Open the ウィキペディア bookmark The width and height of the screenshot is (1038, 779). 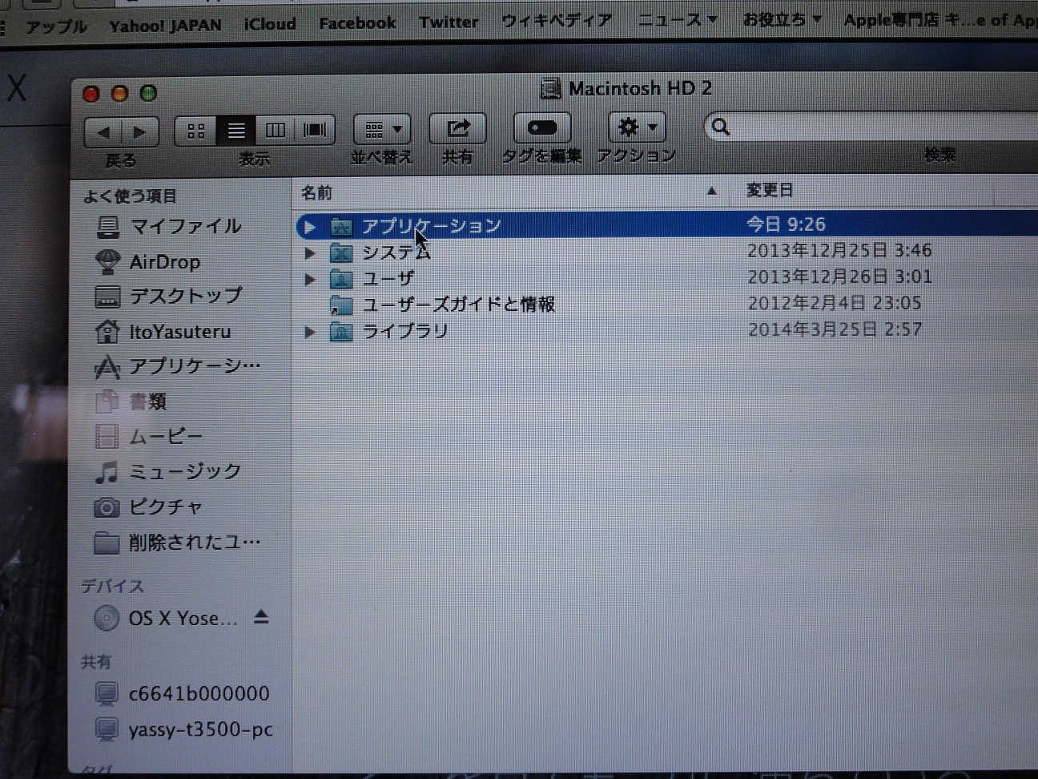557,21
